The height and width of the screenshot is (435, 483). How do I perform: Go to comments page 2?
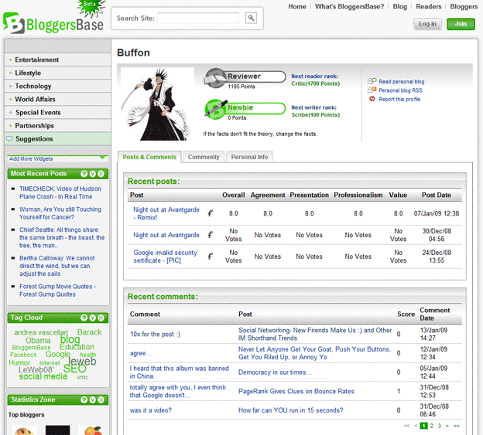coord(432,426)
